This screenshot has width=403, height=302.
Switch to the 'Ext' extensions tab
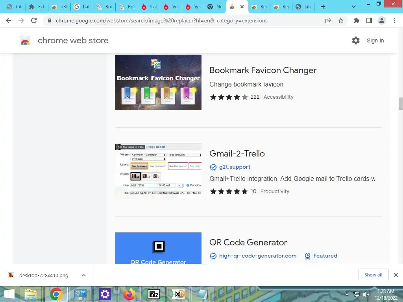tap(37, 7)
